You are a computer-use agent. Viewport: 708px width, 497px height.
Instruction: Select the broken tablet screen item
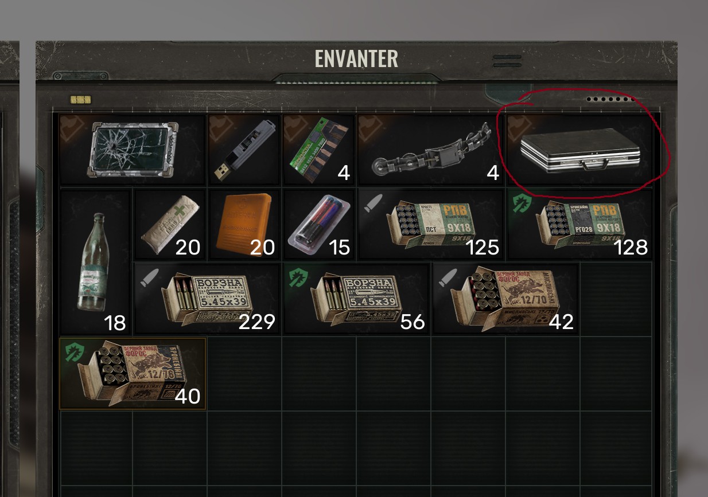pos(133,149)
